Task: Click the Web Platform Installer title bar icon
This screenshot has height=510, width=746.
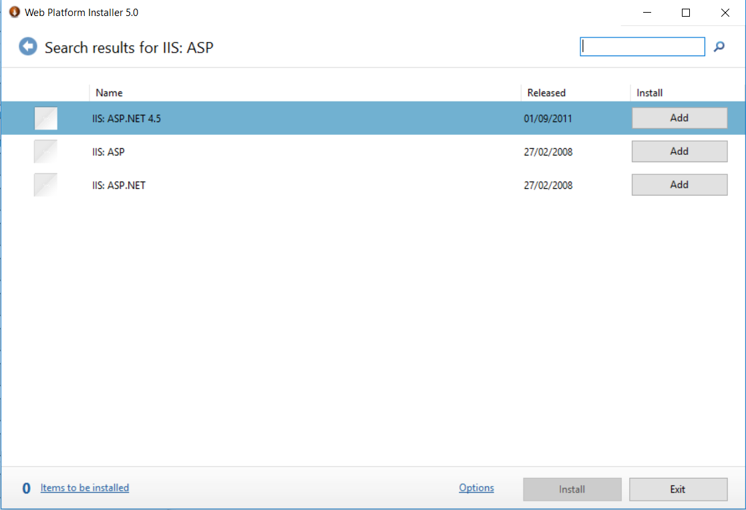Action: (x=14, y=12)
